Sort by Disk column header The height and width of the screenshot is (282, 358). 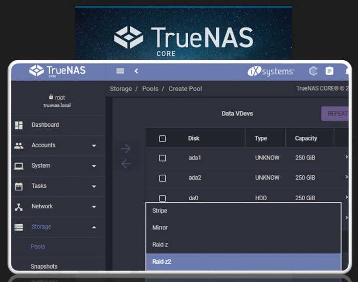click(194, 138)
